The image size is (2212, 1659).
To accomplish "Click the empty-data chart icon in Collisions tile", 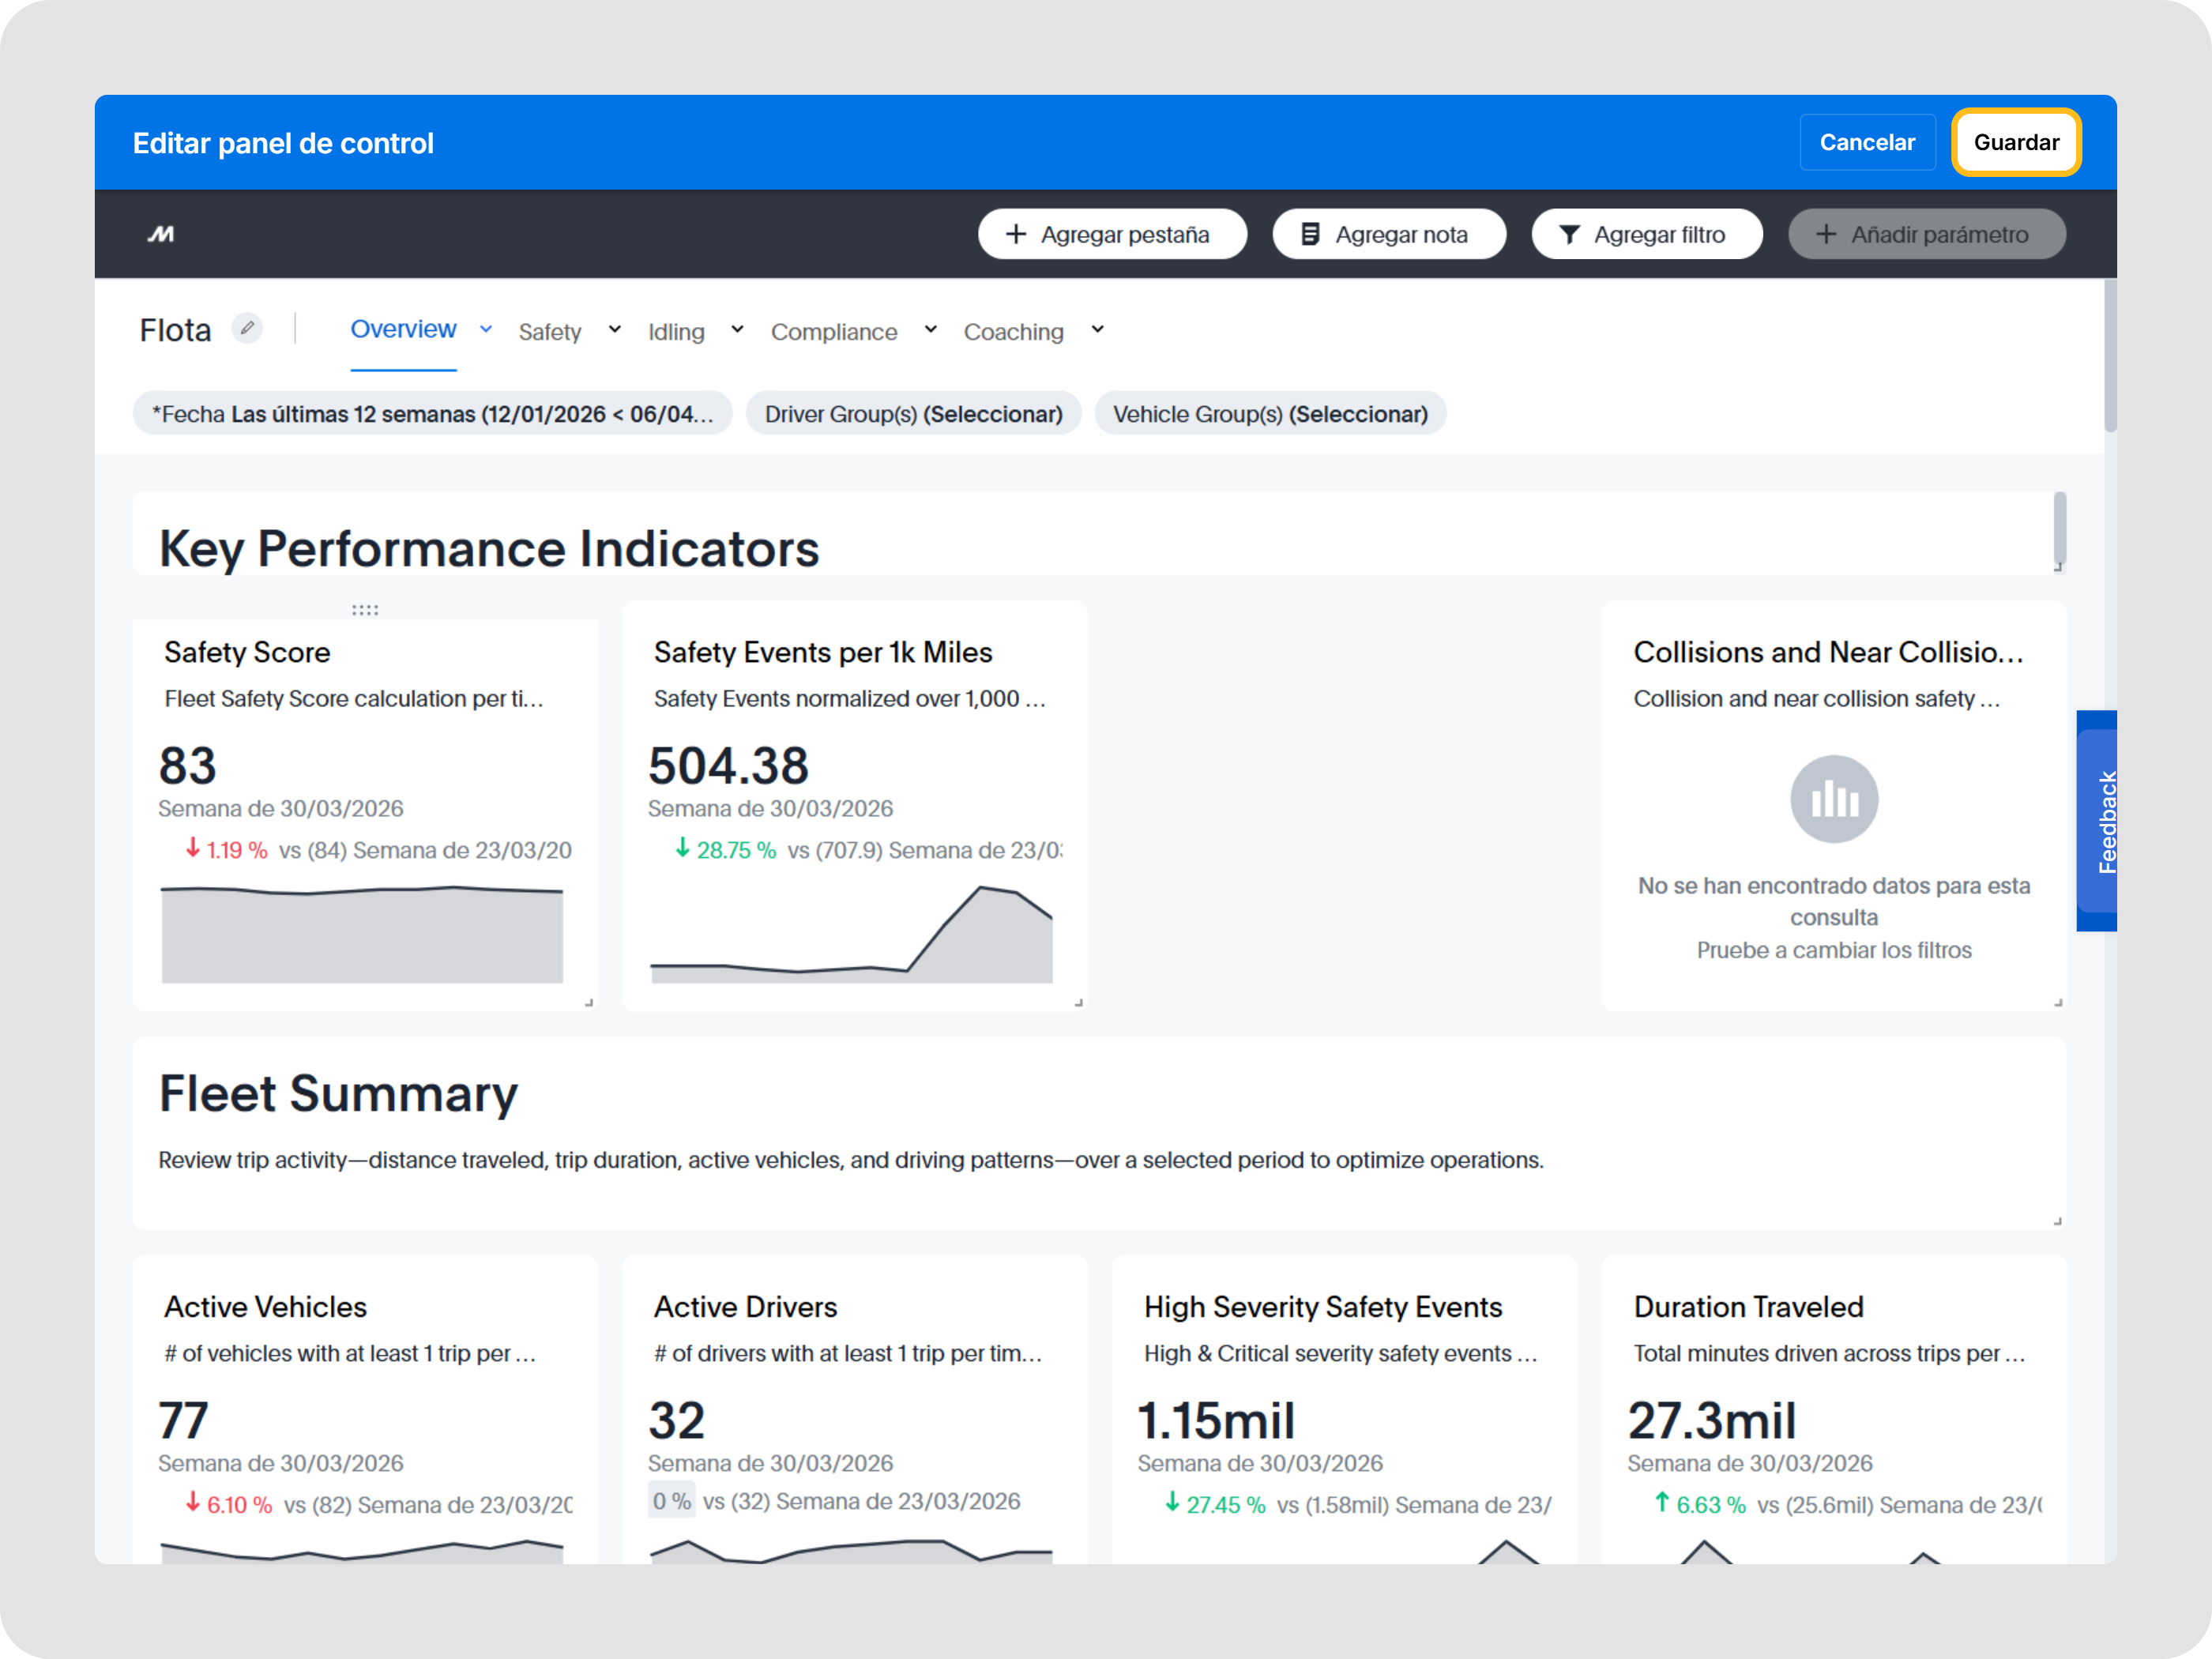I will click(1833, 799).
